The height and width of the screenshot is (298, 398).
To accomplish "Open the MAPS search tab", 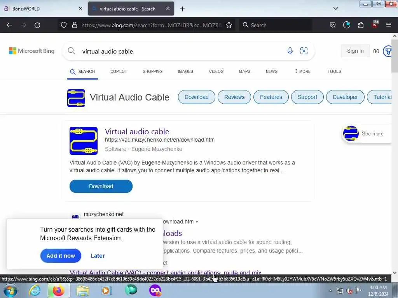I will coord(245,71).
